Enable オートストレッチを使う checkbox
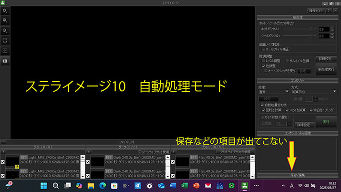The height and width of the screenshot is (192, 341). point(266,71)
